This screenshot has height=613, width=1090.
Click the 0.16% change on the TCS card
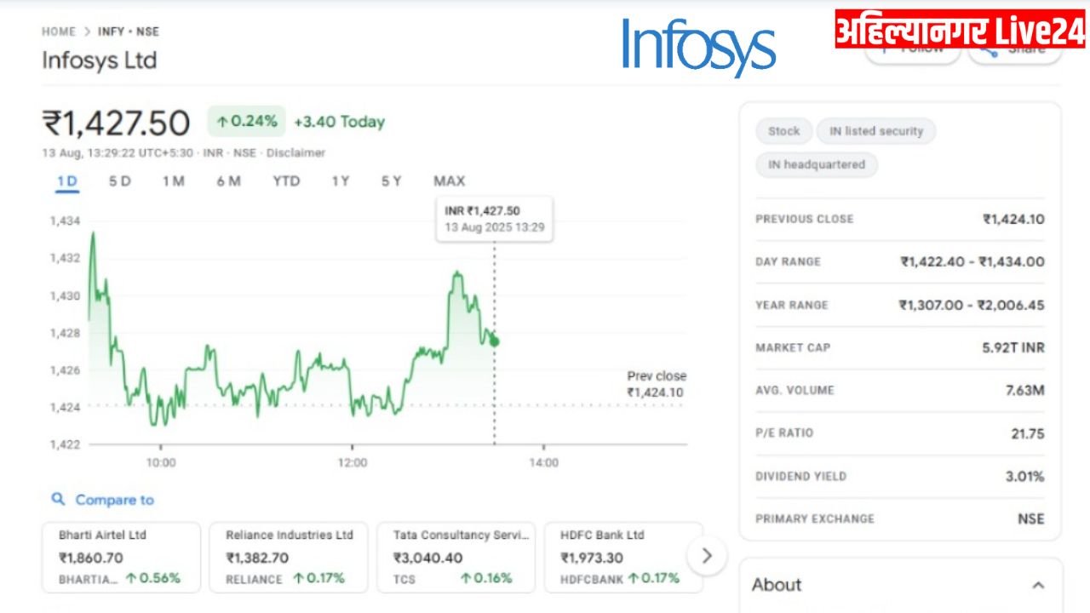(x=486, y=578)
